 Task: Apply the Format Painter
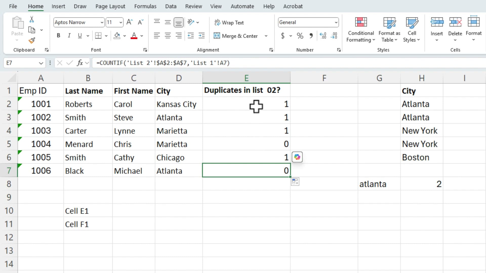click(32, 40)
